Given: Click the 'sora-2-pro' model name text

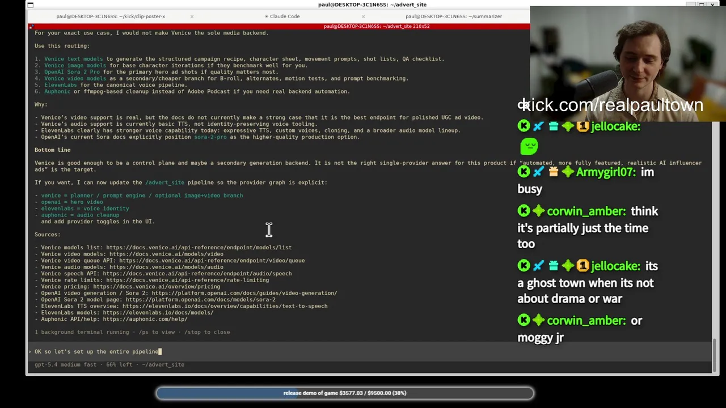Looking at the screenshot, I should click(210, 137).
